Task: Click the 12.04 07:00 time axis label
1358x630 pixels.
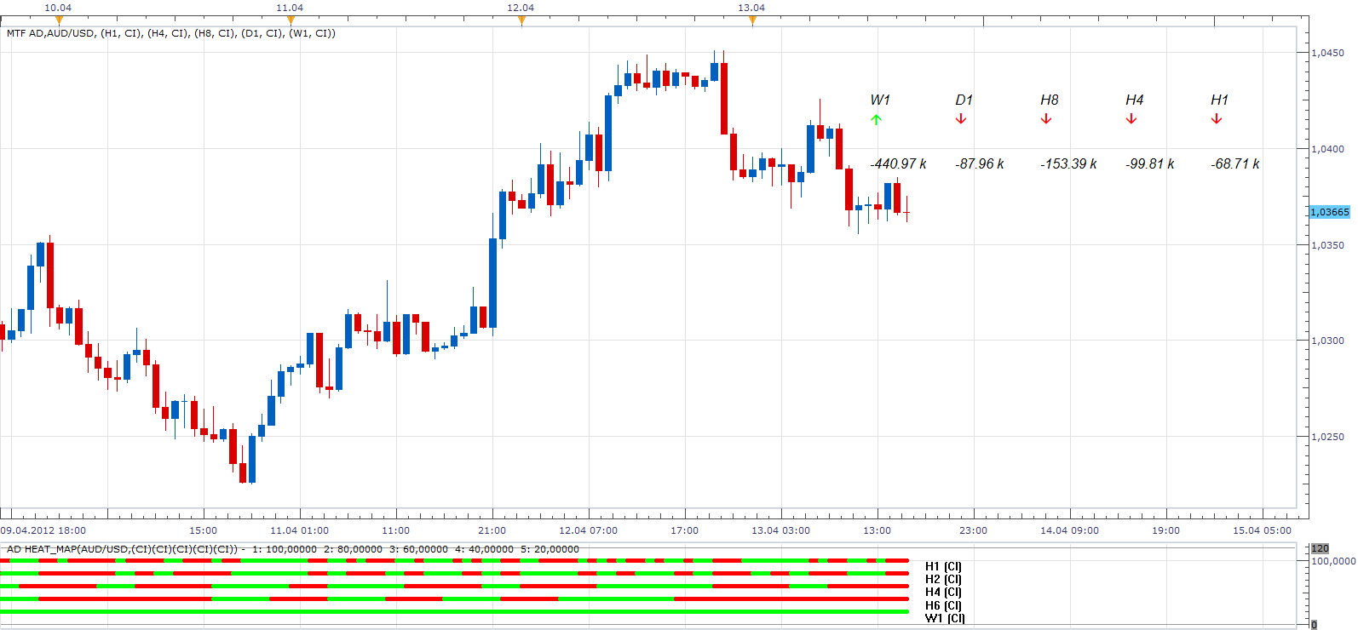Action: pyautogui.click(x=588, y=530)
